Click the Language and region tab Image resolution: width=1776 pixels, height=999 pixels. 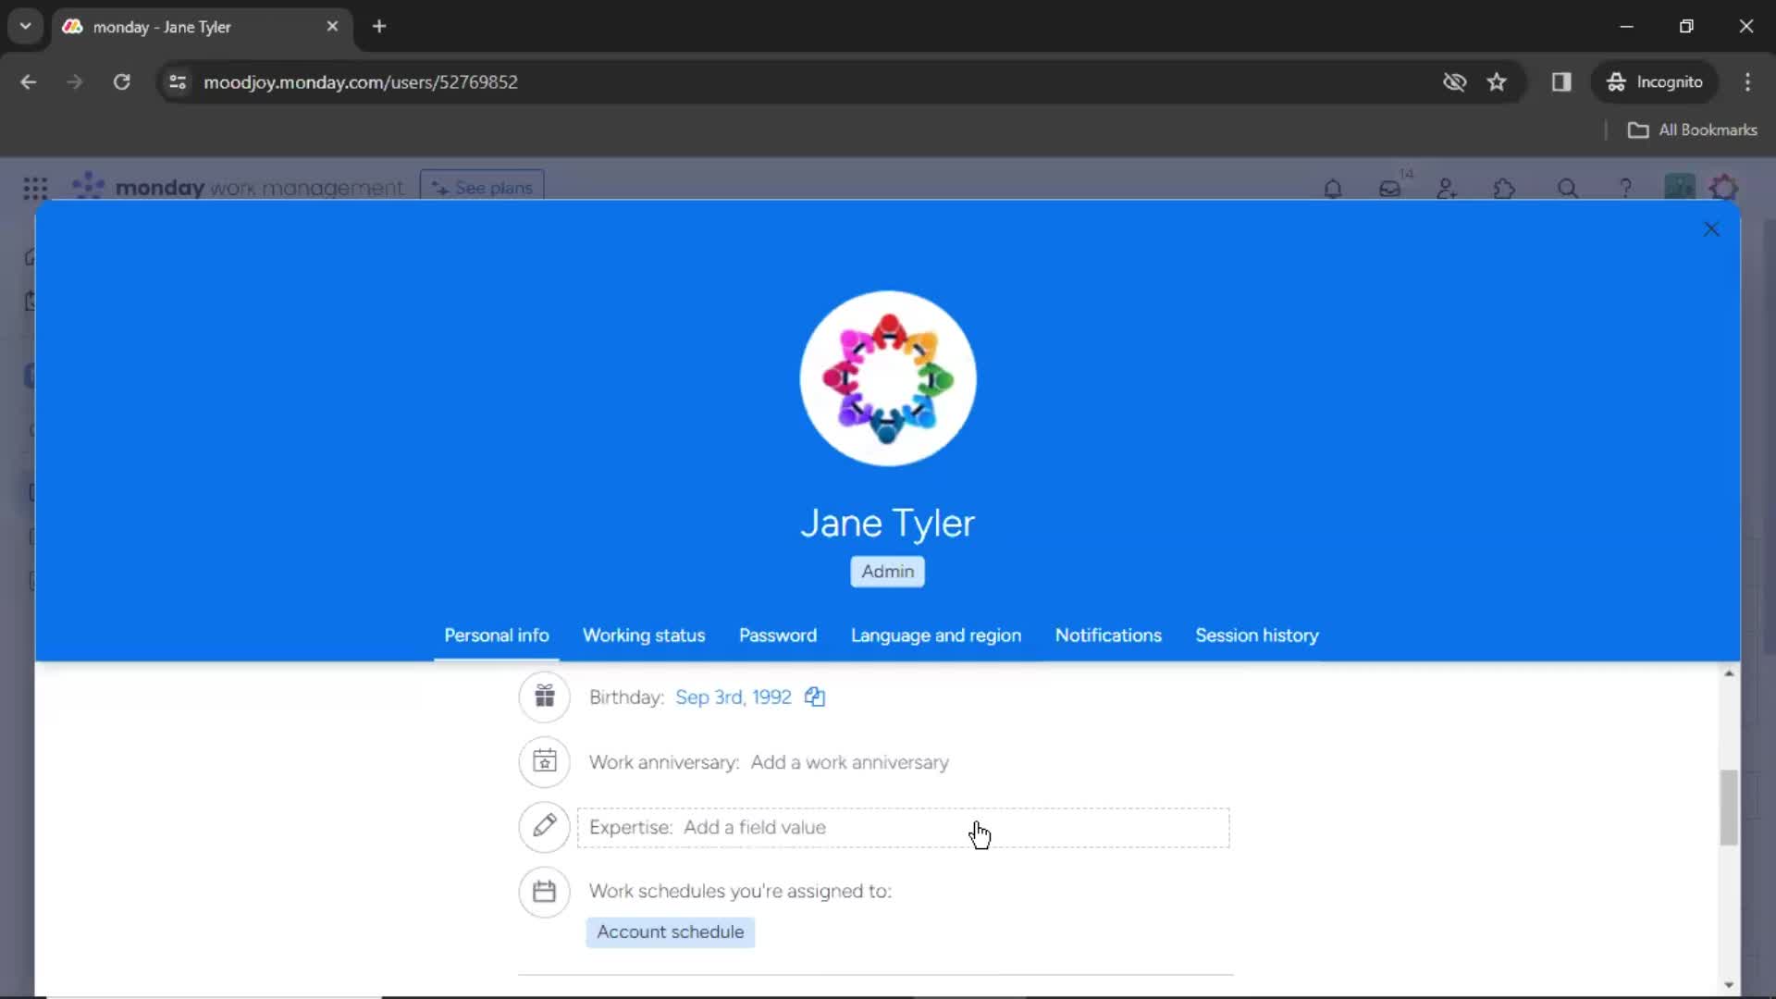(935, 635)
